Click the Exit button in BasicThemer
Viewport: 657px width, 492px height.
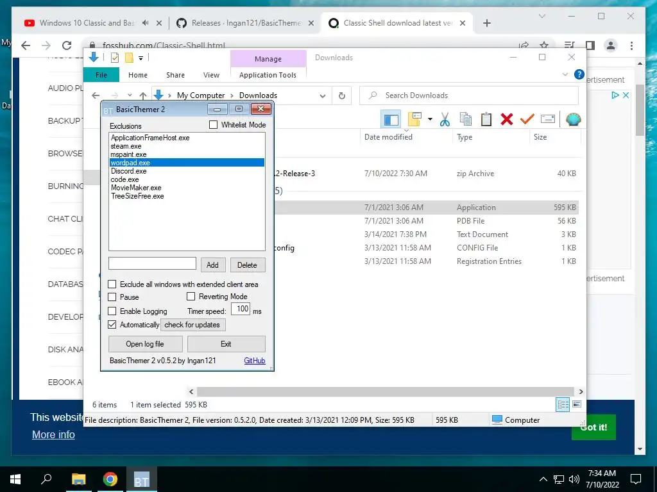tap(226, 344)
